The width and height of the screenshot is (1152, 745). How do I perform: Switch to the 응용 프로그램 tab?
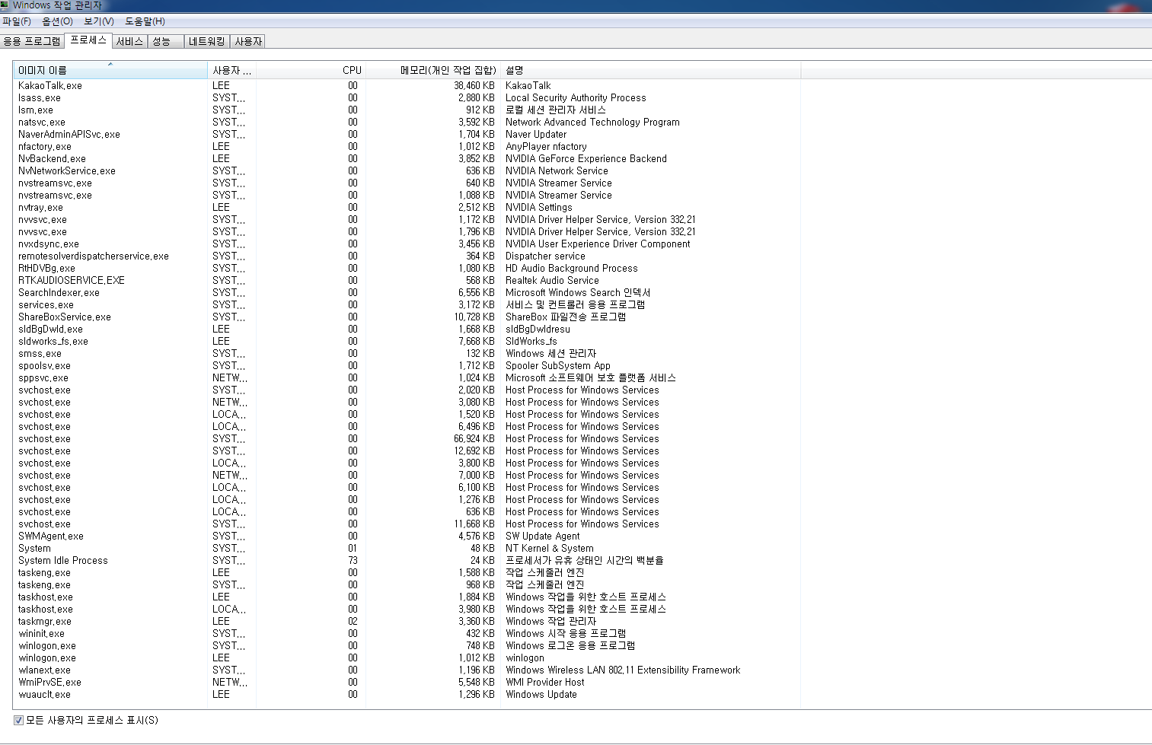click(x=32, y=41)
